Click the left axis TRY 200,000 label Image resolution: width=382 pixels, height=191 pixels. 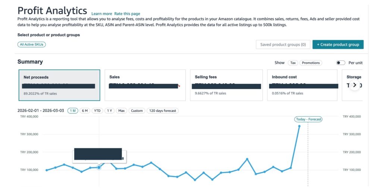tap(29, 152)
